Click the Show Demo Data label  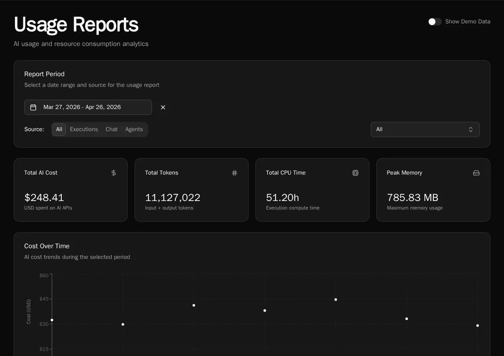click(x=468, y=21)
